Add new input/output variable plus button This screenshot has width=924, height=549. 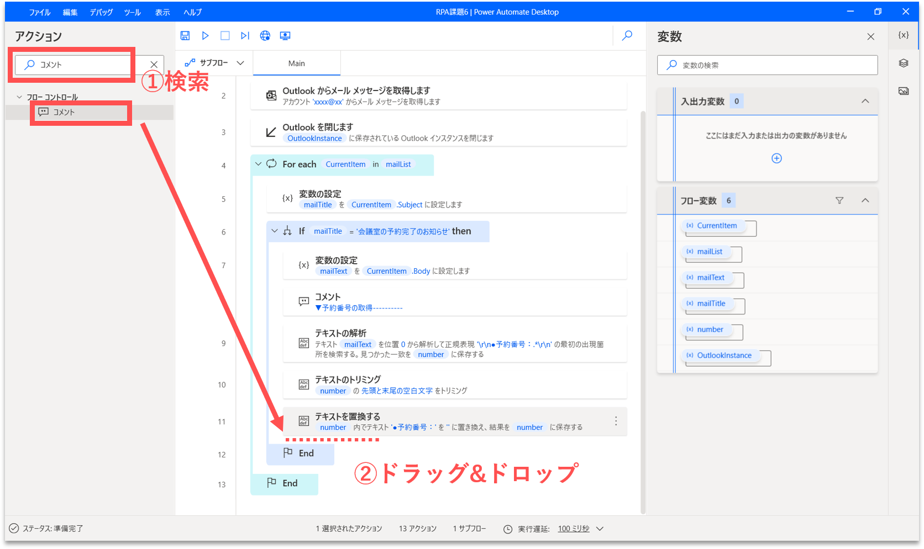776,158
